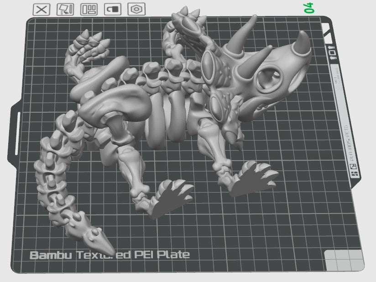This screenshot has width=376, height=282.
Task: Click the Bambu Textured PEI Plate label
Action: [110, 255]
